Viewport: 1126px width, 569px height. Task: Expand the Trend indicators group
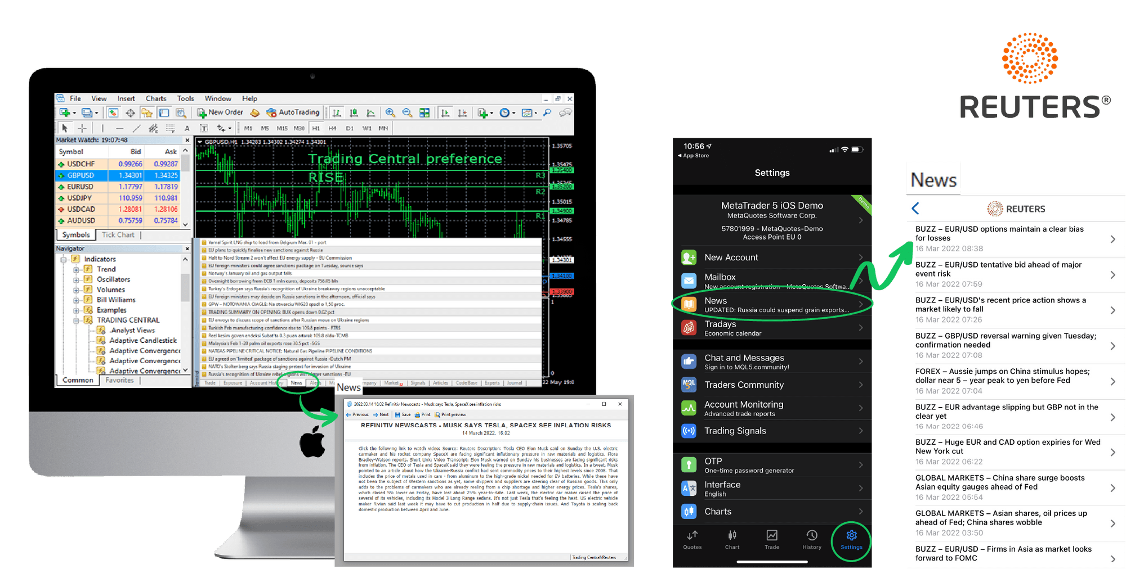point(77,269)
